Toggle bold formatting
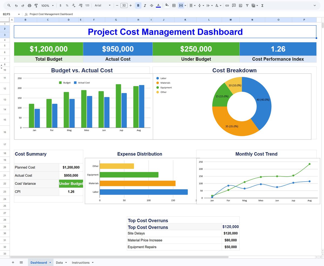Image resolution: width=324 pixels, height=266 pixels. pos(138,5)
